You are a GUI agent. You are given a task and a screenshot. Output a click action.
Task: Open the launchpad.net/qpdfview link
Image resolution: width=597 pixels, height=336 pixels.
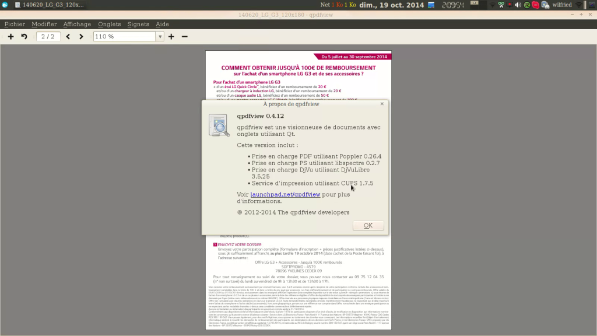click(285, 194)
